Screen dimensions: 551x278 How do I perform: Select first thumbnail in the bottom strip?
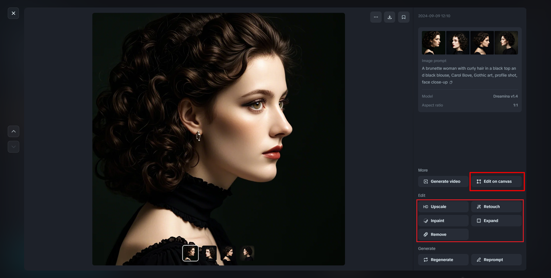pos(190,253)
